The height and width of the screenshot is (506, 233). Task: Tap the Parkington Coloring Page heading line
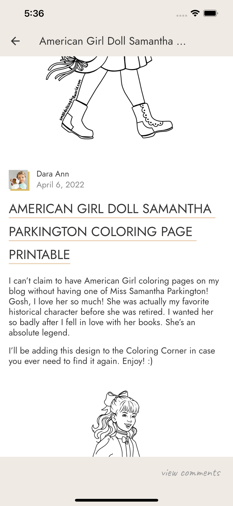(101, 232)
